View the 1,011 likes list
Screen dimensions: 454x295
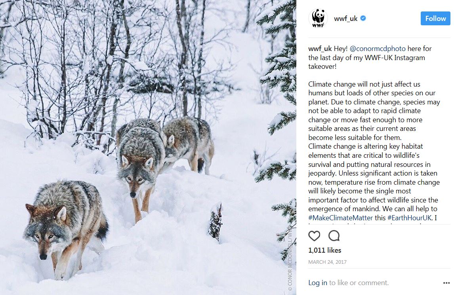pyautogui.click(x=324, y=250)
